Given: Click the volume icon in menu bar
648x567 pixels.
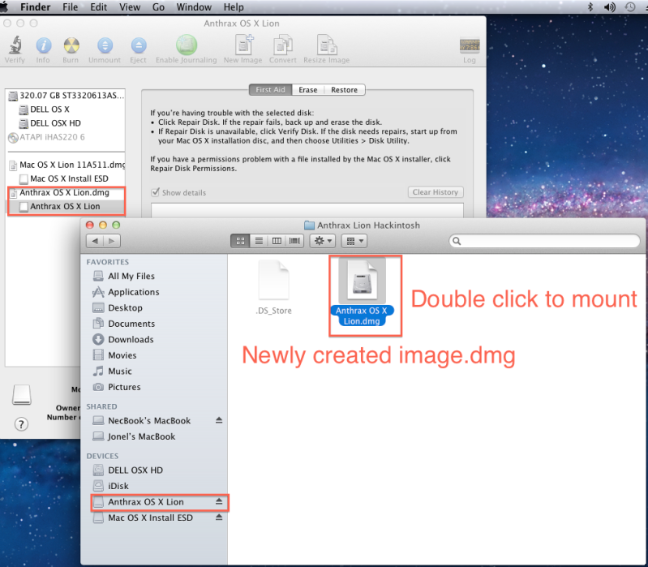Looking at the screenshot, I should point(610,7).
